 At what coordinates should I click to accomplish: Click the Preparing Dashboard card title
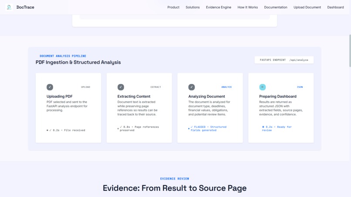278,97
